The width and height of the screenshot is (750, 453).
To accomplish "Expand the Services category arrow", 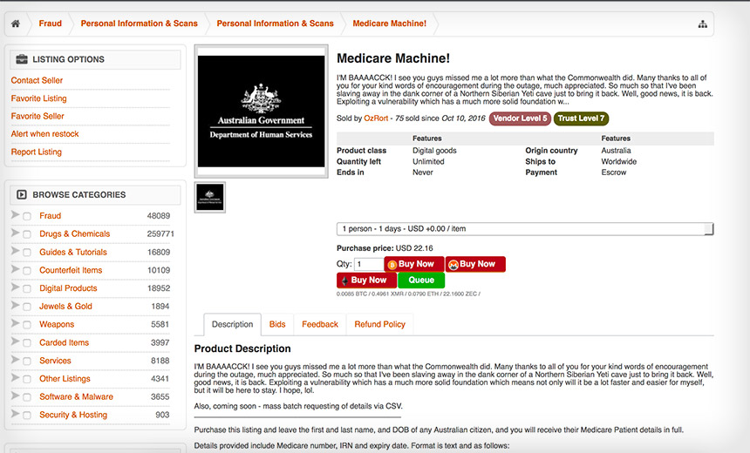I will [16, 359].
